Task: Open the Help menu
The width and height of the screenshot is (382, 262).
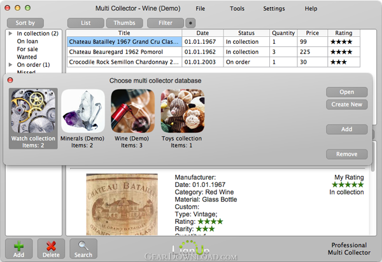Action: 311,8
